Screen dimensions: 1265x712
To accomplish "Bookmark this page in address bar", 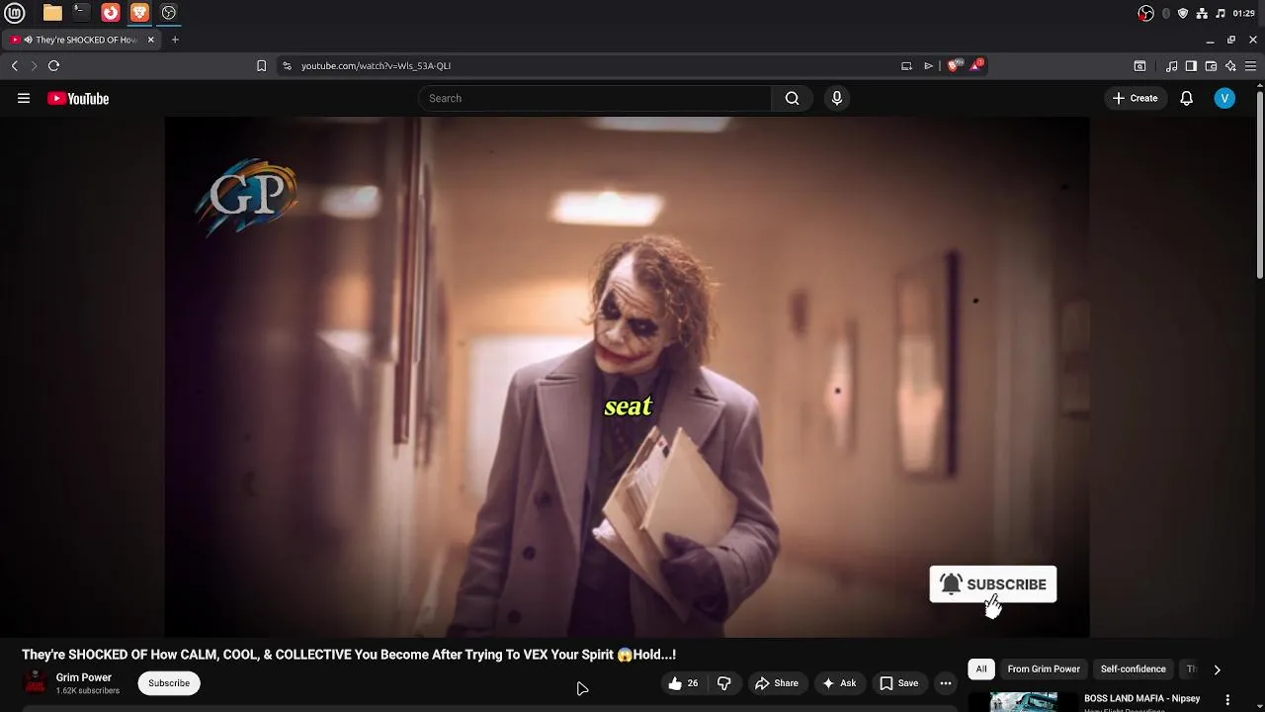I will point(261,66).
